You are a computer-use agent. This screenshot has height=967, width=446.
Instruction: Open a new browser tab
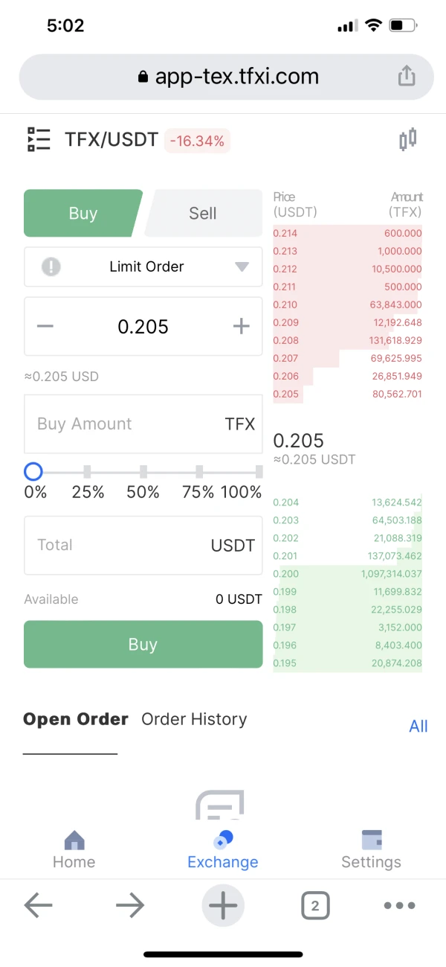click(x=222, y=905)
